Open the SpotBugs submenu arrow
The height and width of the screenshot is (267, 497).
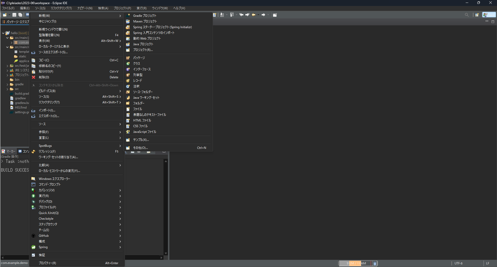120,146
